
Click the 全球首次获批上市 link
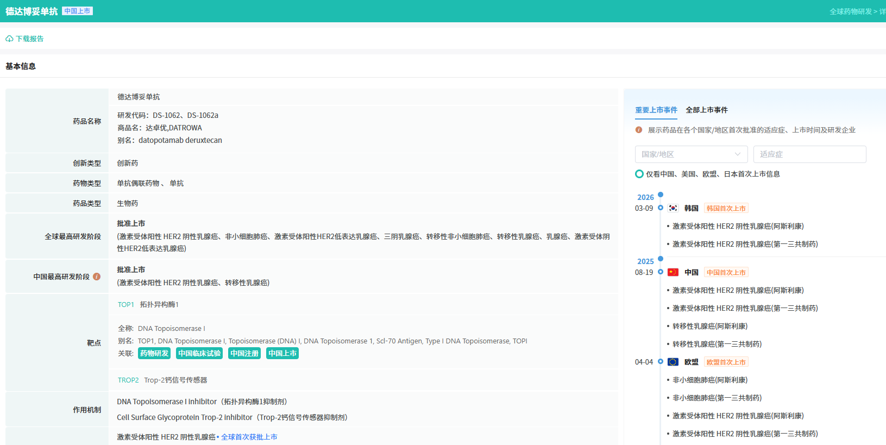tap(249, 437)
